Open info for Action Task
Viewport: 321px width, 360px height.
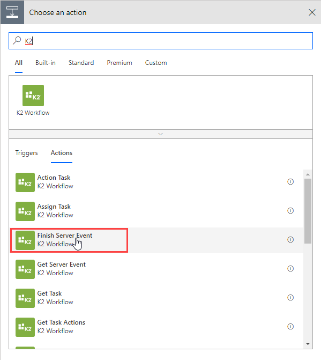tap(290, 181)
